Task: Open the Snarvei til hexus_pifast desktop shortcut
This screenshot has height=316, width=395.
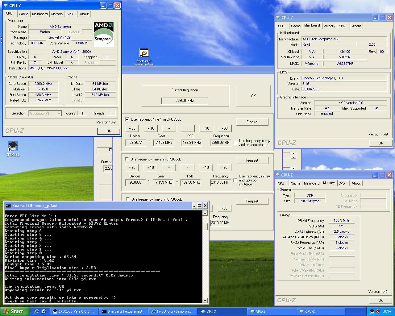Action: 144,53
